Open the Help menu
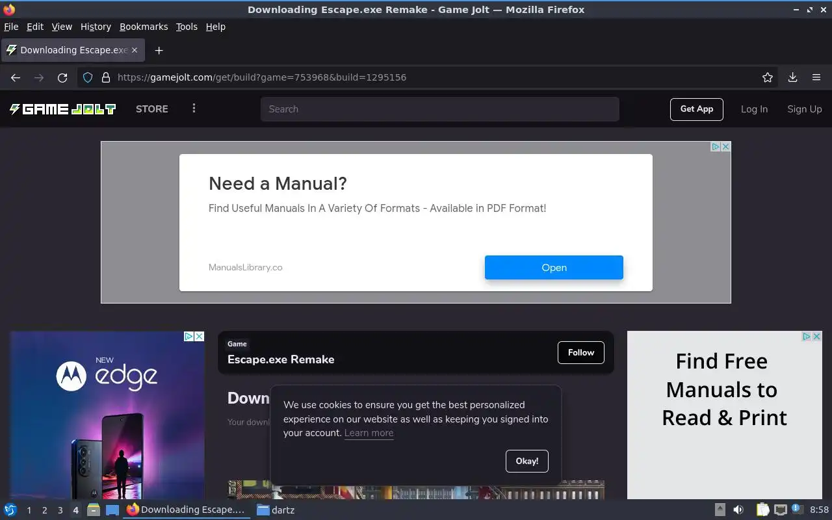This screenshot has width=832, height=520. click(x=216, y=27)
